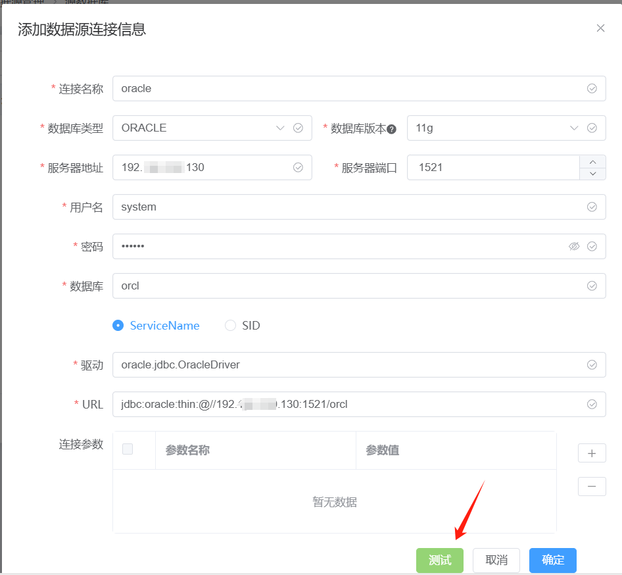Click validation check icon in URL field
622x575 pixels.
click(x=592, y=405)
